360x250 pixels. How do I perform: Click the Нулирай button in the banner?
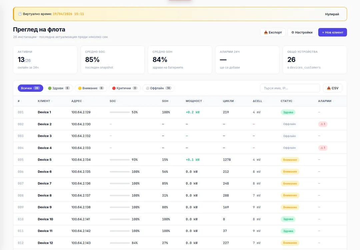332,14
